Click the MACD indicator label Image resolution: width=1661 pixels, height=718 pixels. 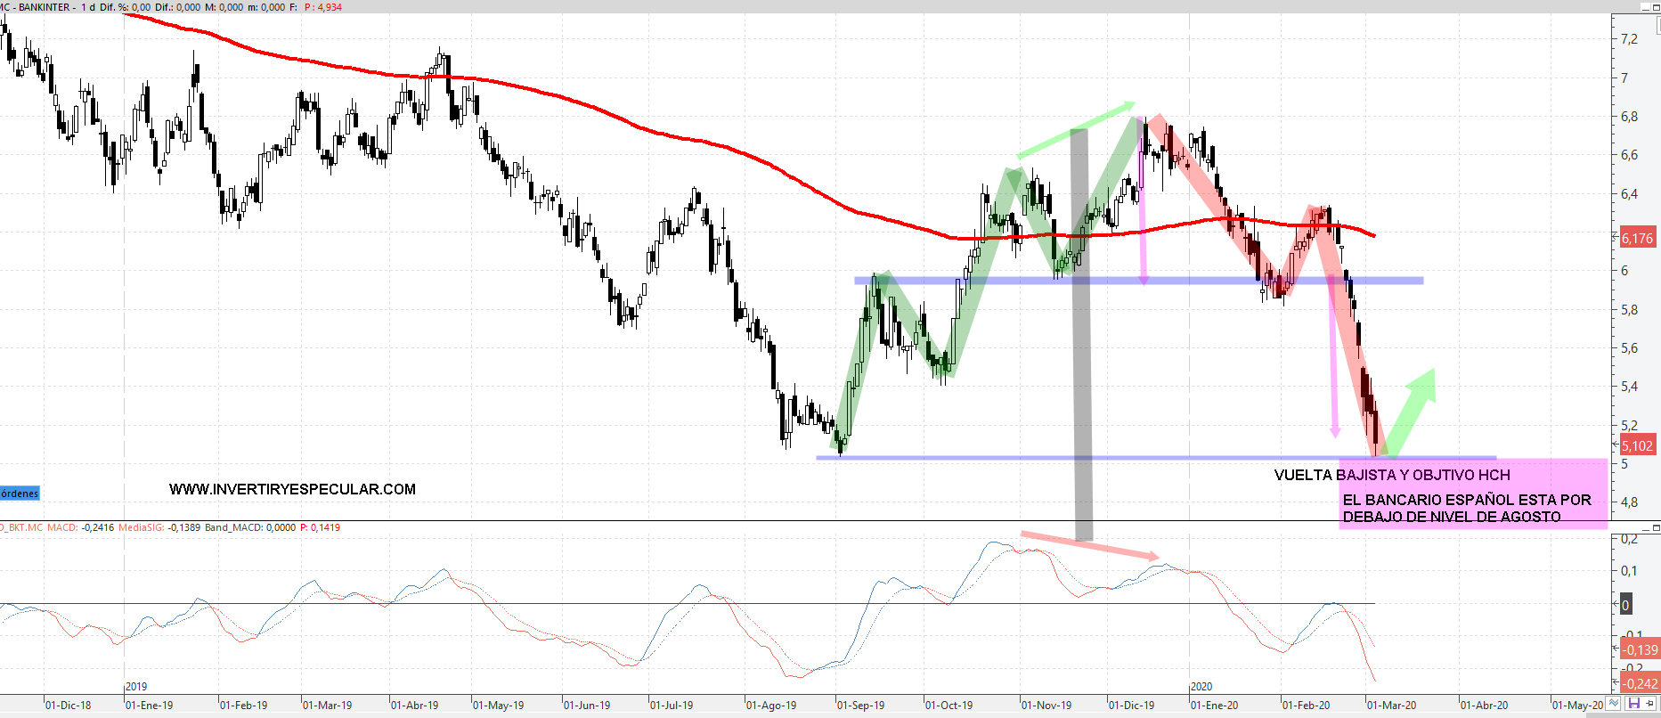tap(62, 527)
